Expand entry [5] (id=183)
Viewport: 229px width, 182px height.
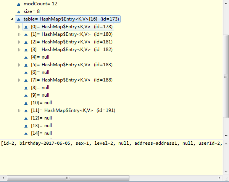19,65
